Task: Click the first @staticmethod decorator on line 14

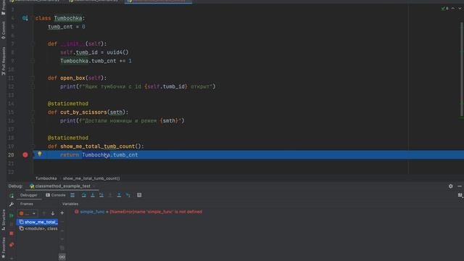Action: coord(67,104)
